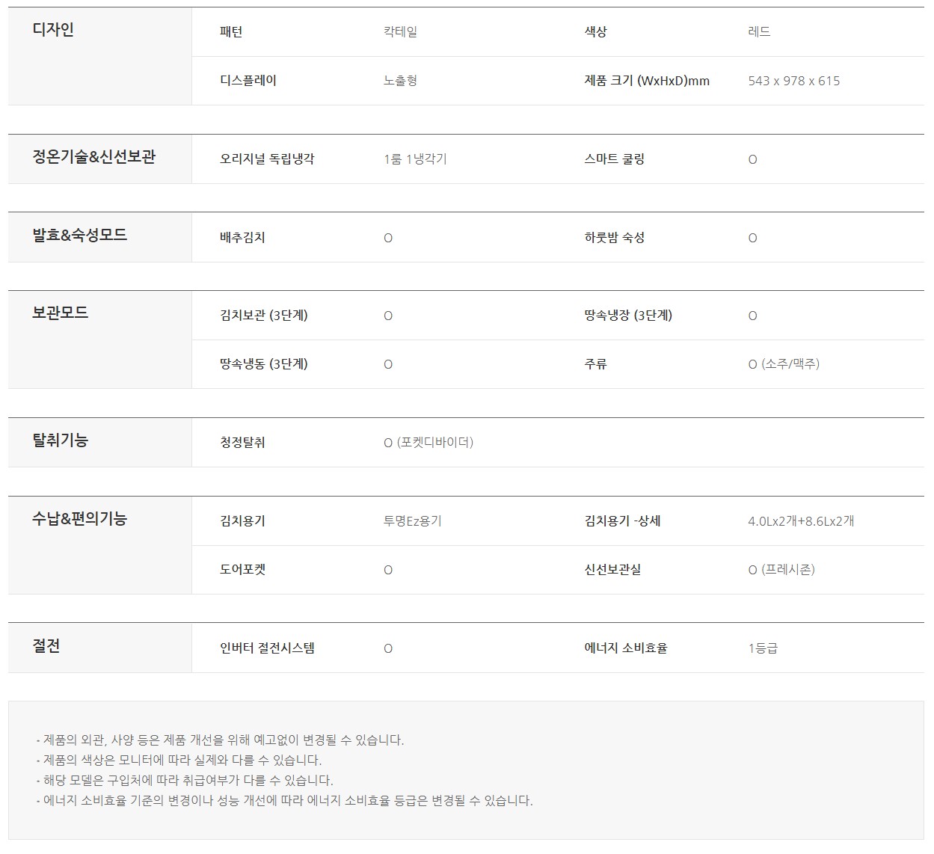934x854 pixels.
Task: Click the 김치보관 (3단계) label
Action: (264, 316)
